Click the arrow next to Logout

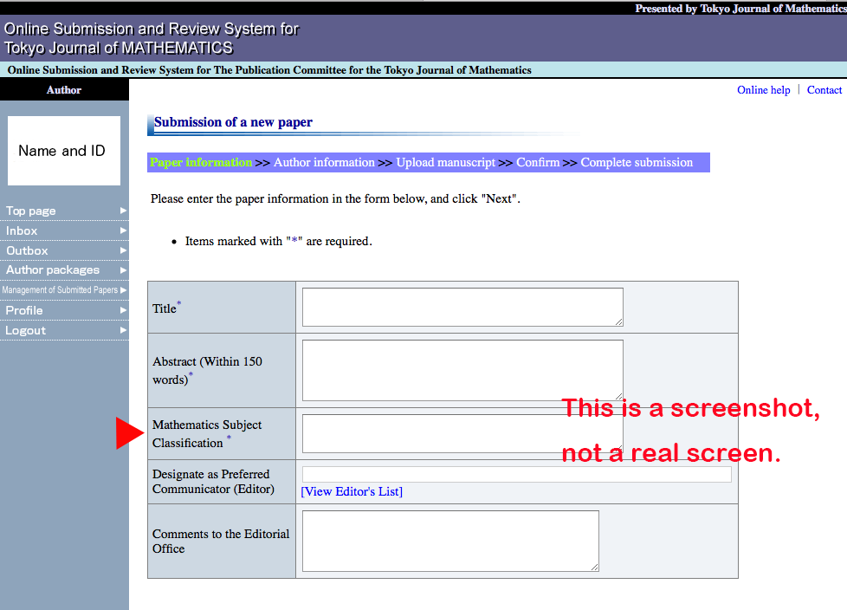tap(123, 330)
